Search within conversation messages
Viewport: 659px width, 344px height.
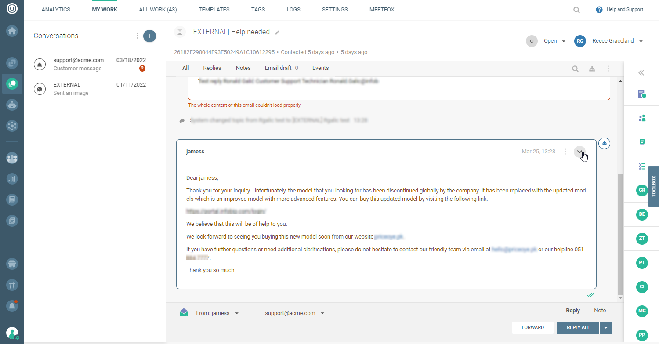(575, 69)
